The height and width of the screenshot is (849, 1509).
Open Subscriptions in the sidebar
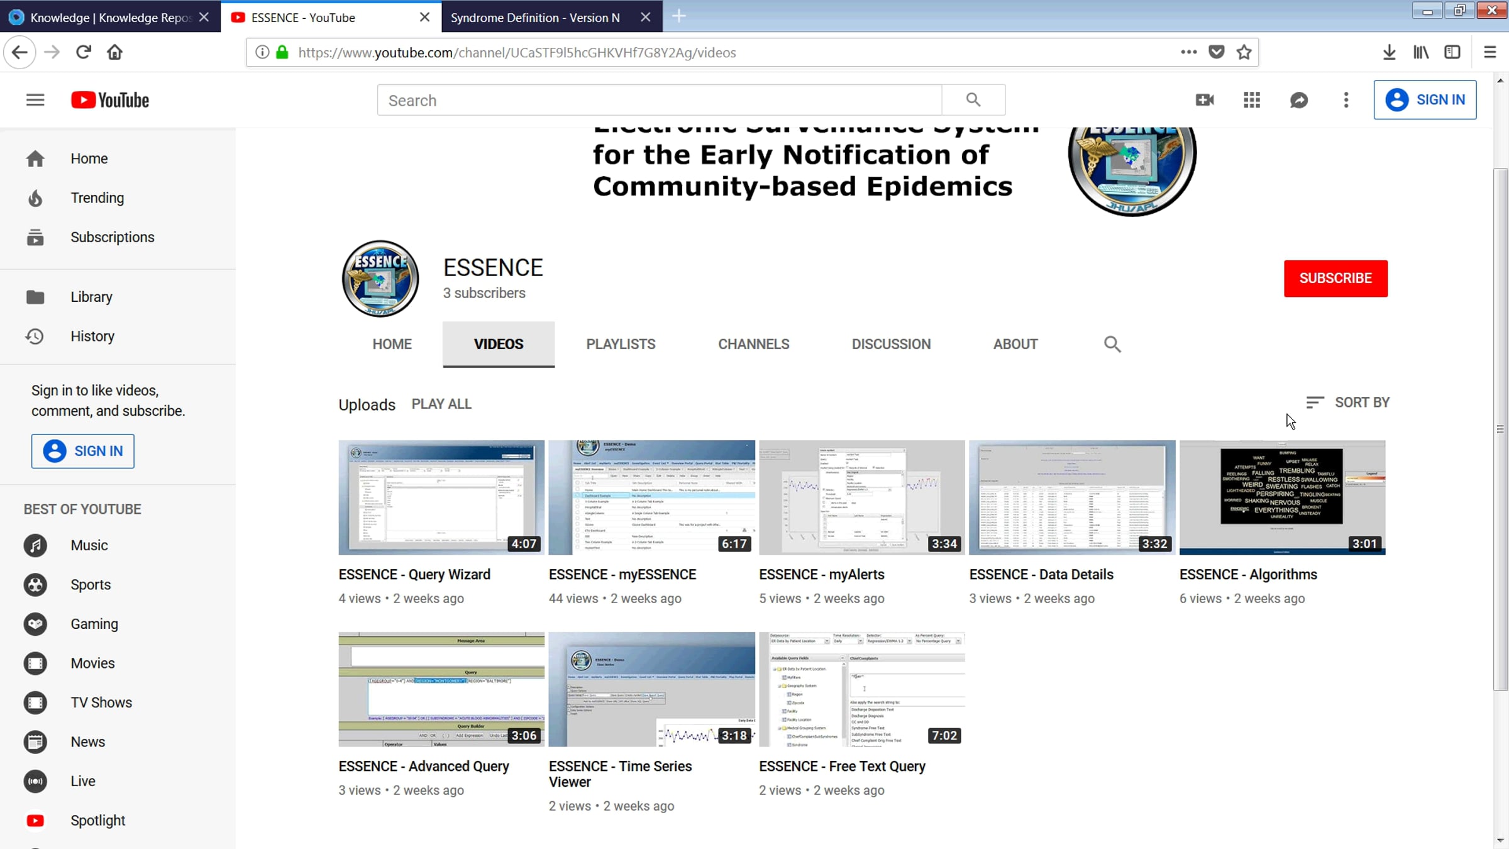pyautogui.click(x=118, y=237)
